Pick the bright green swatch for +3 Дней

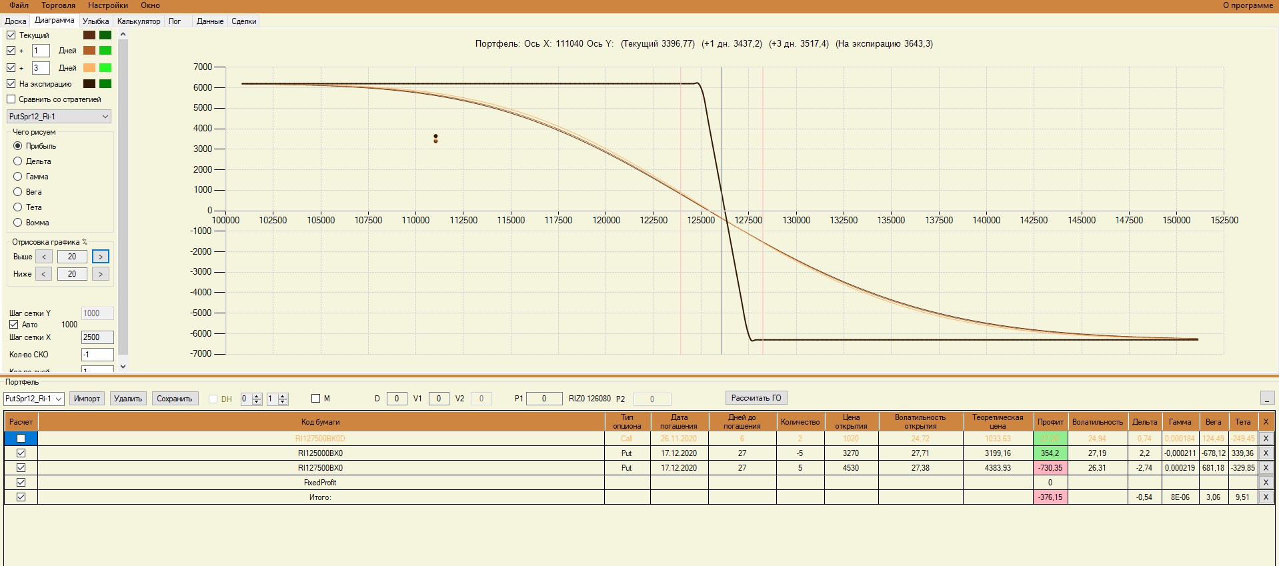coord(105,68)
